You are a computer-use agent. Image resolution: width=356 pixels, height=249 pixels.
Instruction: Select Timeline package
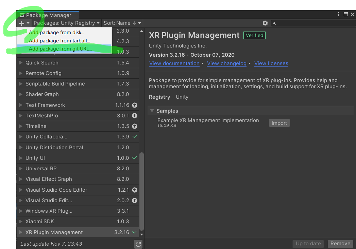point(78,126)
